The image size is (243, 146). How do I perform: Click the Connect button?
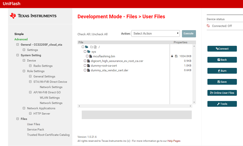point(222,49)
